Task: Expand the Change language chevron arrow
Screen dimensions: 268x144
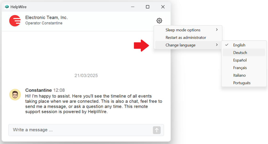Action: click(x=217, y=45)
